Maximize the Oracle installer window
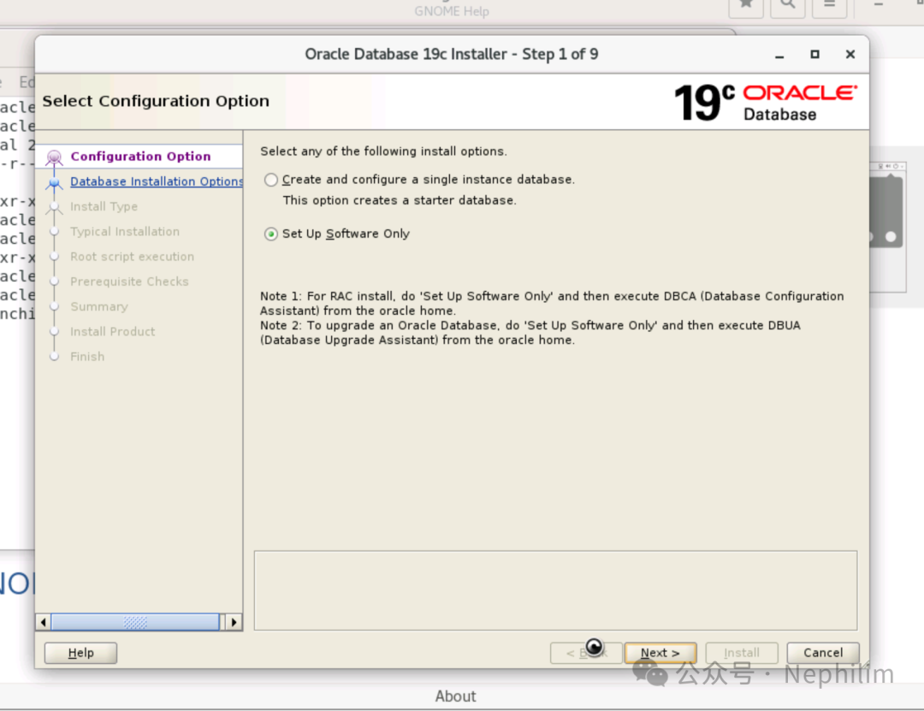This screenshot has width=924, height=711. tap(814, 54)
